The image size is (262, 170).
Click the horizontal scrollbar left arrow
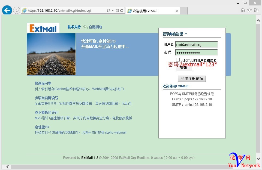click(x=8, y=167)
